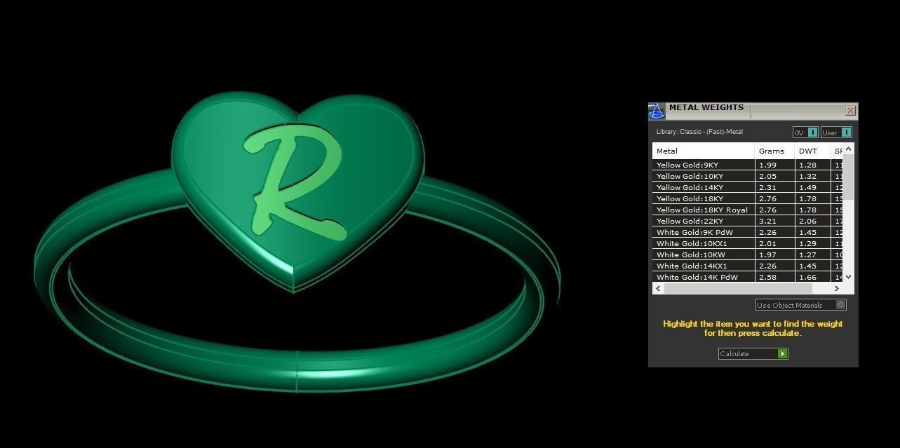Viewport: 900px width, 448px height.
Task: Select the Yellow Gold:9KY row
Action: point(748,165)
